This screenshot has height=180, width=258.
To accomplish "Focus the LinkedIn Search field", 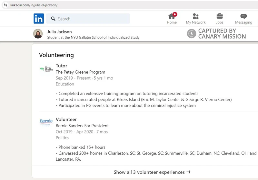I will 88,19.
